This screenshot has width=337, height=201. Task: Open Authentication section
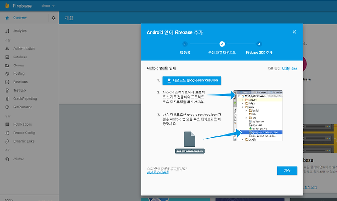click(x=24, y=49)
